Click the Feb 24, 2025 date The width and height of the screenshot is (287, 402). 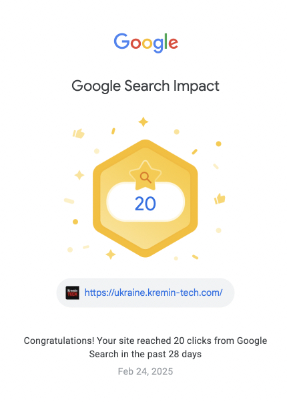coord(146,371)
